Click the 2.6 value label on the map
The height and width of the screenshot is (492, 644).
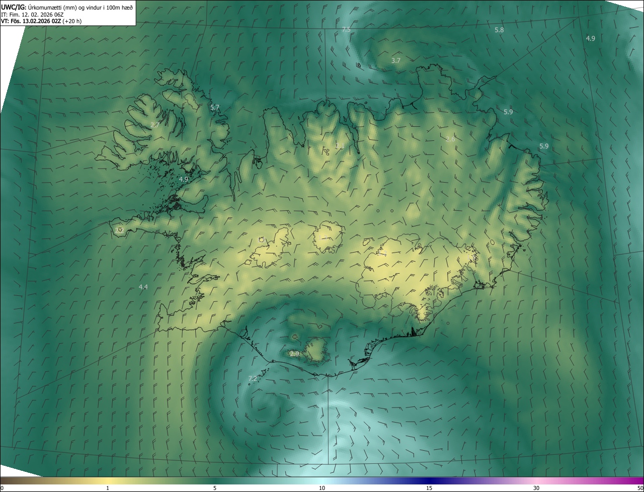pyautogui.click(x=450, y=139)
